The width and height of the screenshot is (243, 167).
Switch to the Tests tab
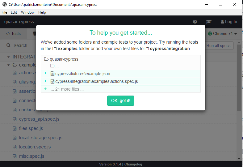click(13, 33)
